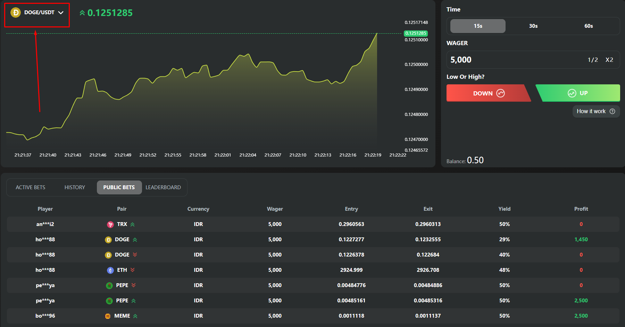Viewport: 625px width, 327px height.
Task: Click the up arrow beside DOGE at 29% yield
Action: 135,240
